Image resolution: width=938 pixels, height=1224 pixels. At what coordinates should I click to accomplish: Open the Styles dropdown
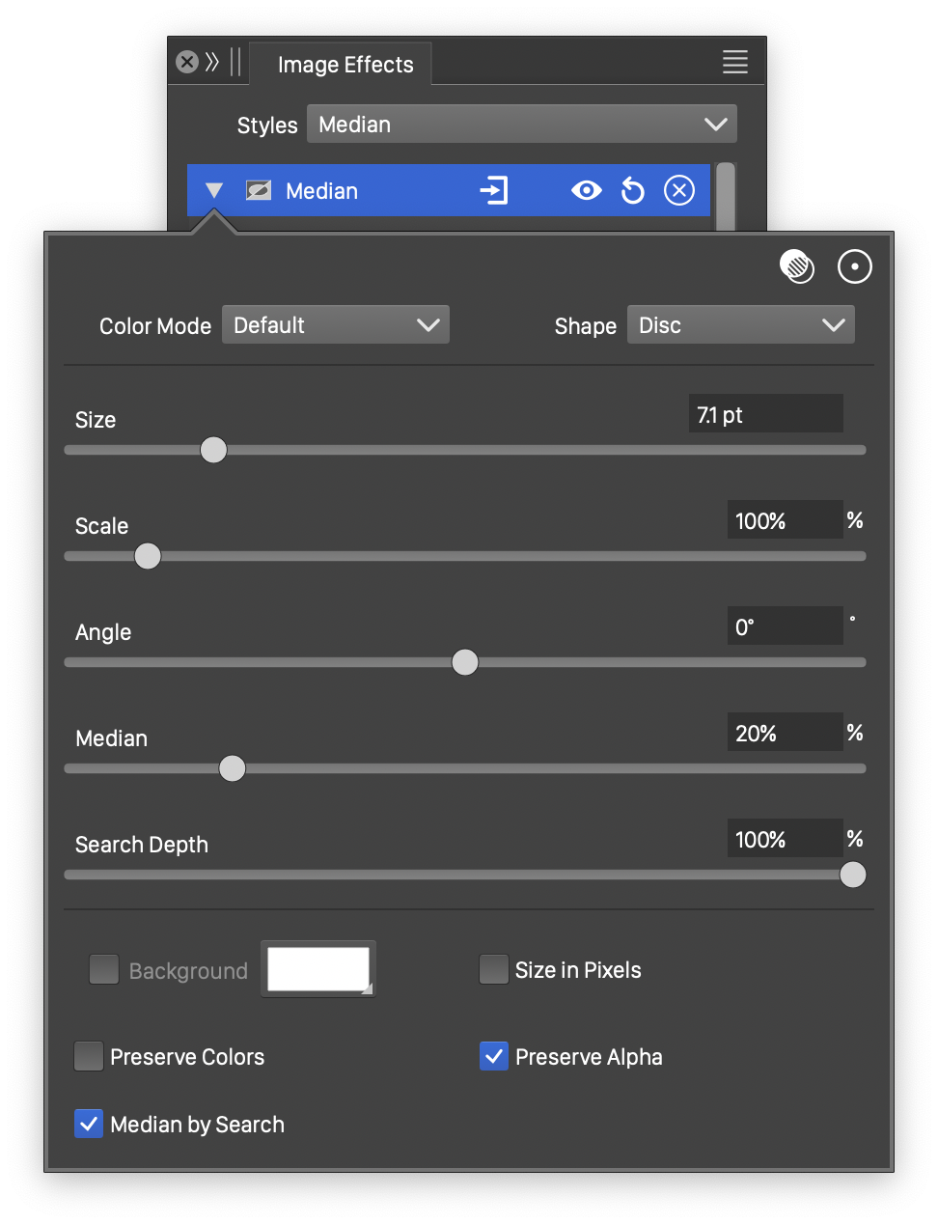click(x=521, y=125)
